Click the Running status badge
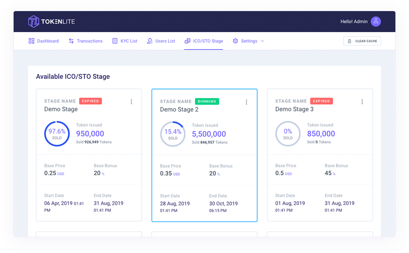This screenshot has width=409, height=253. point(207,101)
